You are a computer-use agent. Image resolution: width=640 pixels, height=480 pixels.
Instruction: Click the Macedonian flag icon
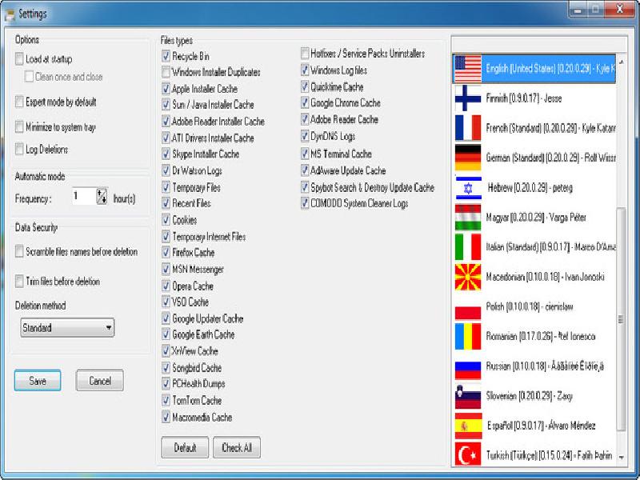point(468,277)
